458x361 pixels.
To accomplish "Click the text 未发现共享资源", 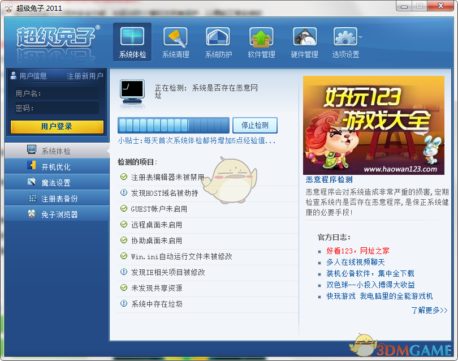I will pyautogui.click(x=157, y=288).
